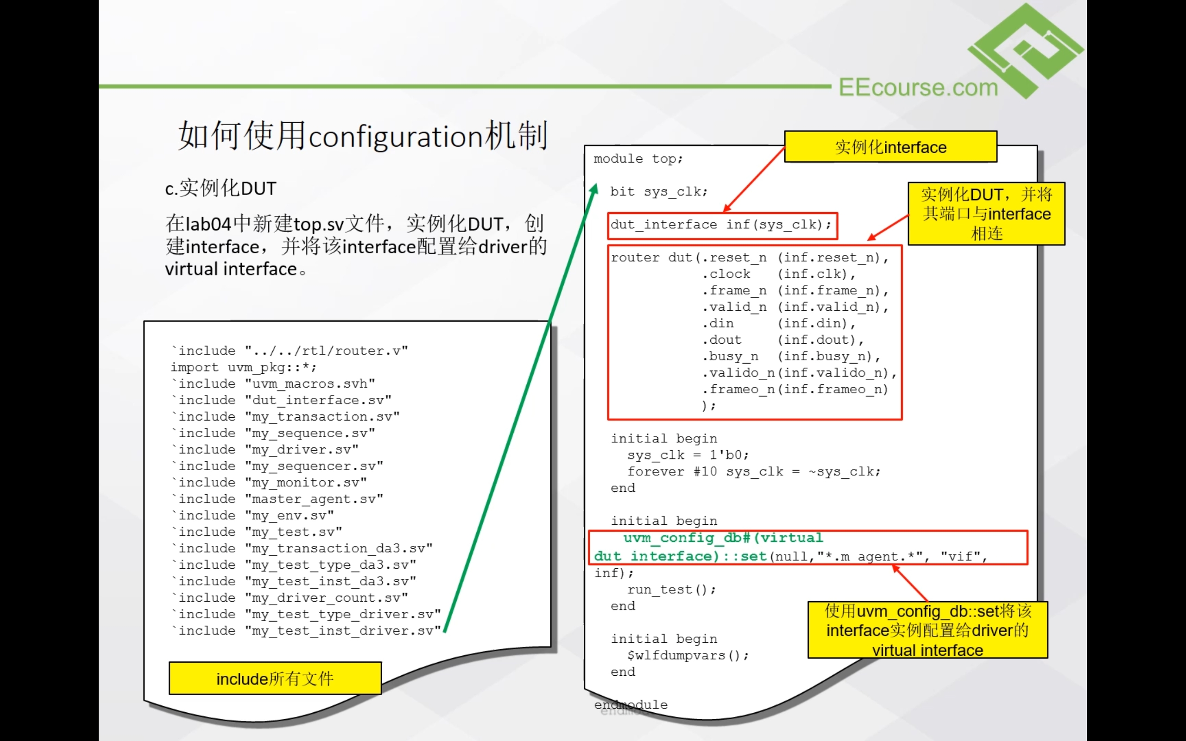
Task: Click the yellow include所有文件 label
Action: (x=275, y=678)
